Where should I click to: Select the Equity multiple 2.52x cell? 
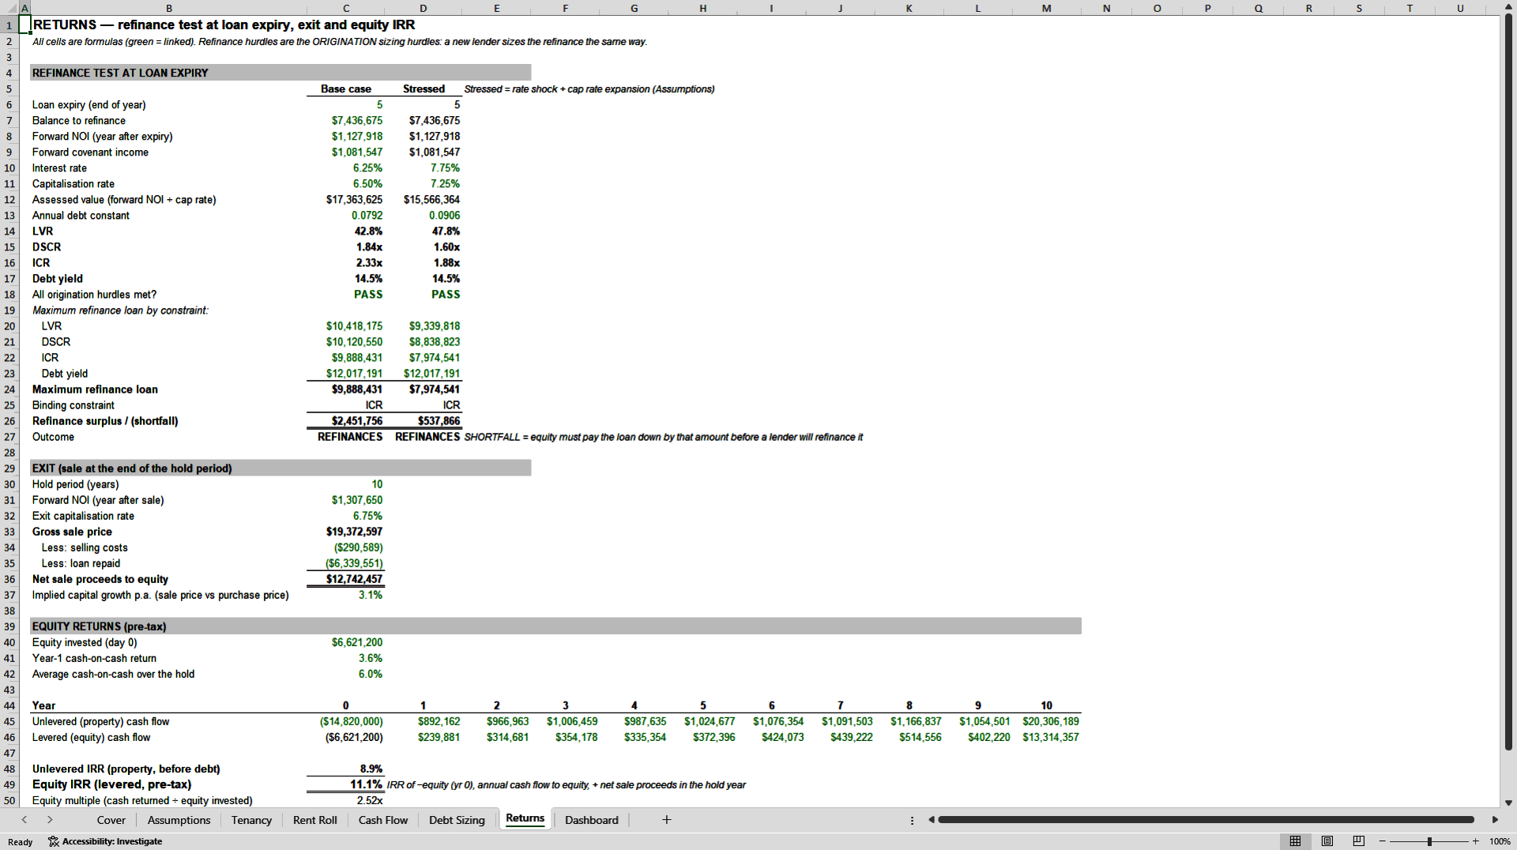tap(346, 800)
